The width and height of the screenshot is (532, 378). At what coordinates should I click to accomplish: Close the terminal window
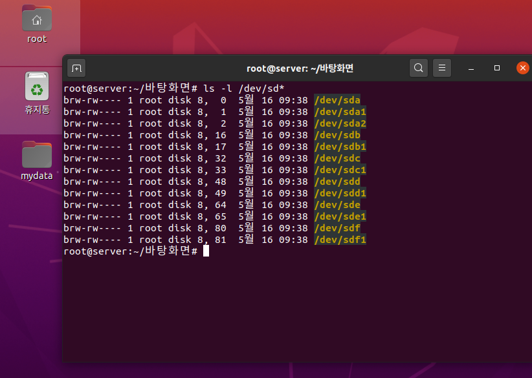click(523, 68)
